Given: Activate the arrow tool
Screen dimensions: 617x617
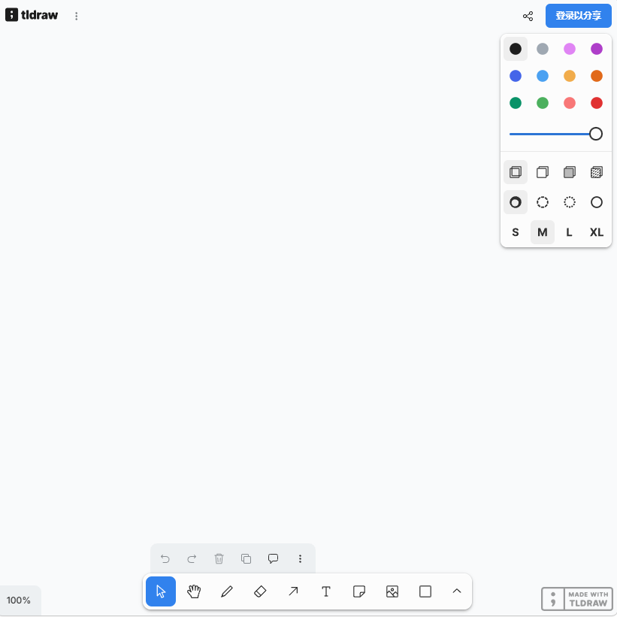Looking at the screenshot, I should click(x=293, y=591).
